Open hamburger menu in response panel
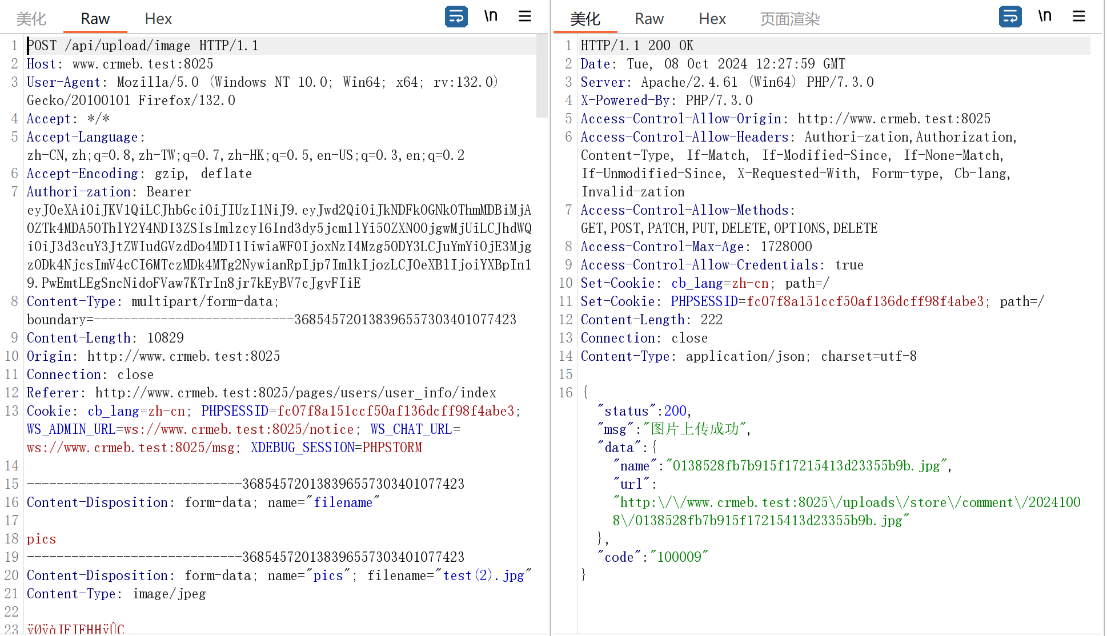The height and width of the screenshot is (636, 1107). [x=1079, y=17]
